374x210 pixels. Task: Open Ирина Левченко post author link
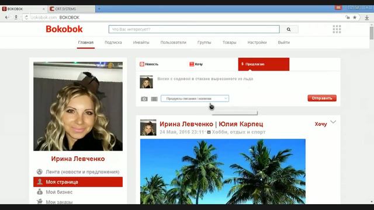(x=186, y=124)
